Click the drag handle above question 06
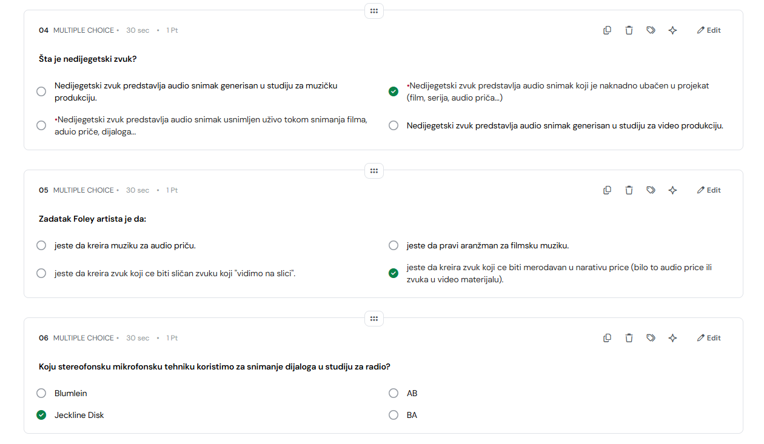This screenshot has height=444, width=764. tap(374, 319)
